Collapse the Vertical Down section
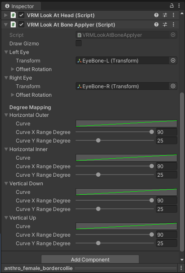Screen dimensions: 185x273 coord(6,183)
